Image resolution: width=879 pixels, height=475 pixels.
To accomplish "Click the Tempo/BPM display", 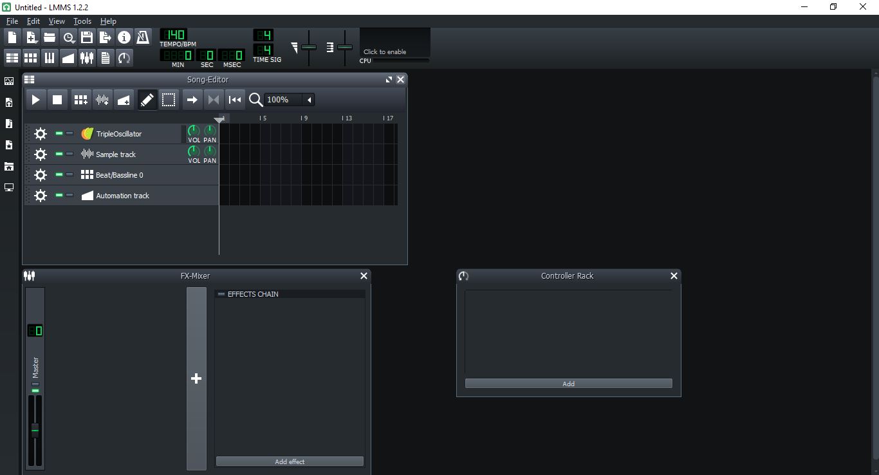I will (x=173, y=34).
